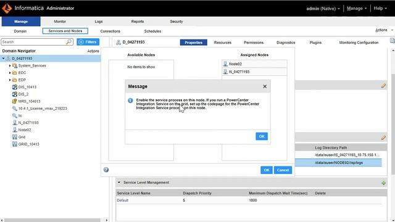Select the Diagnostics view tab
Screen dimensions: 395x222
pos(286,43)
